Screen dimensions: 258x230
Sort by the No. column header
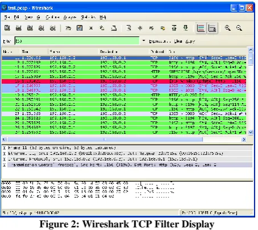point(11,51)
